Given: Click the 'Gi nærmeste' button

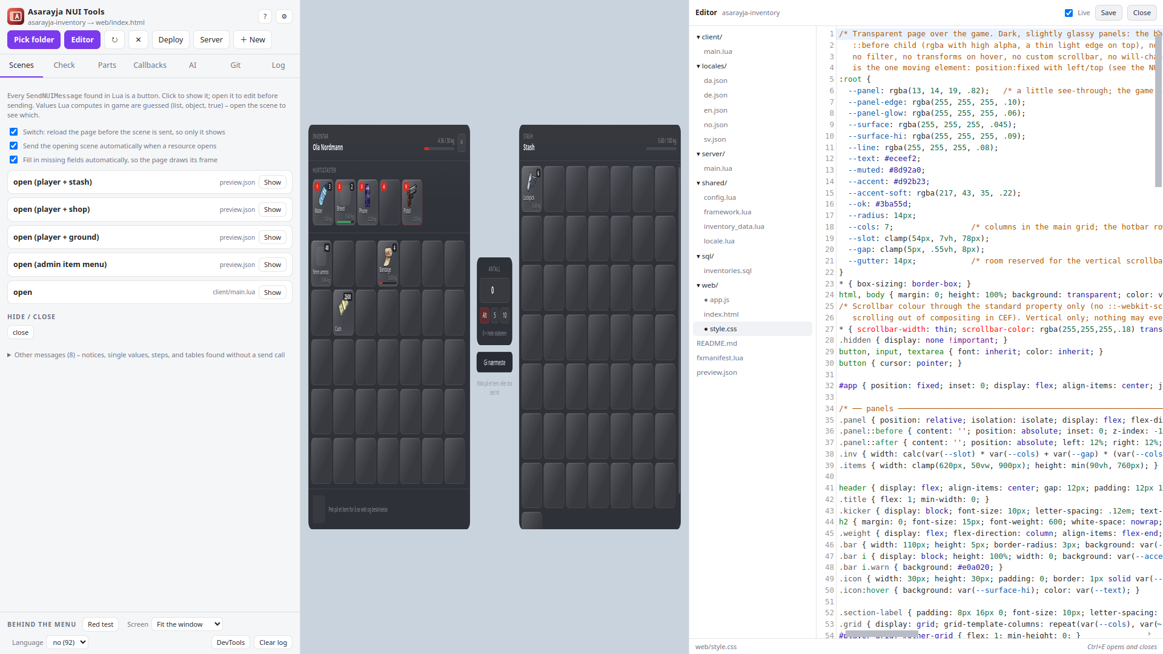Looking at the screenshot, I should [494, 363].
